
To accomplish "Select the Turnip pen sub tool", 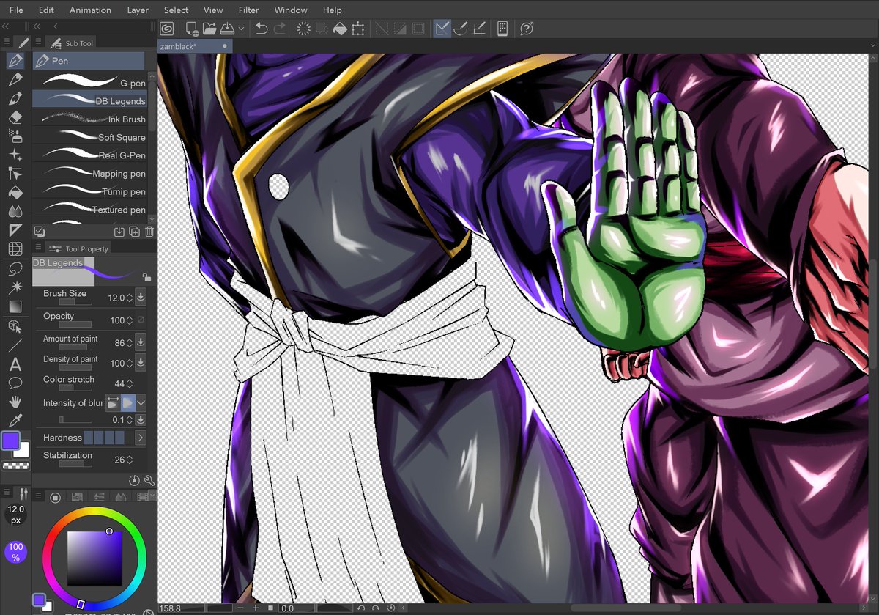I will click(x=90, y=191).
